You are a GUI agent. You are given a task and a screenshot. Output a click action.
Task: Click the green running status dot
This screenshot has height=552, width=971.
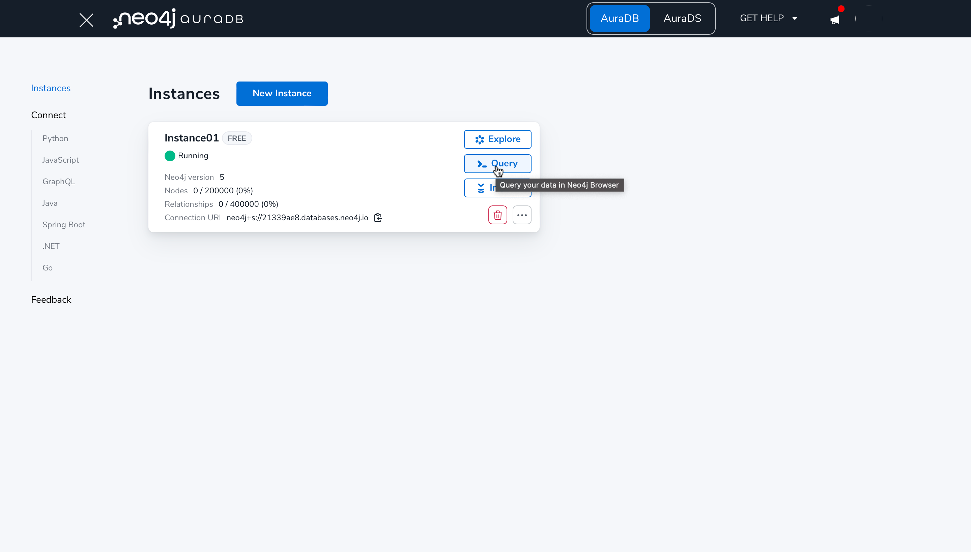170,156
